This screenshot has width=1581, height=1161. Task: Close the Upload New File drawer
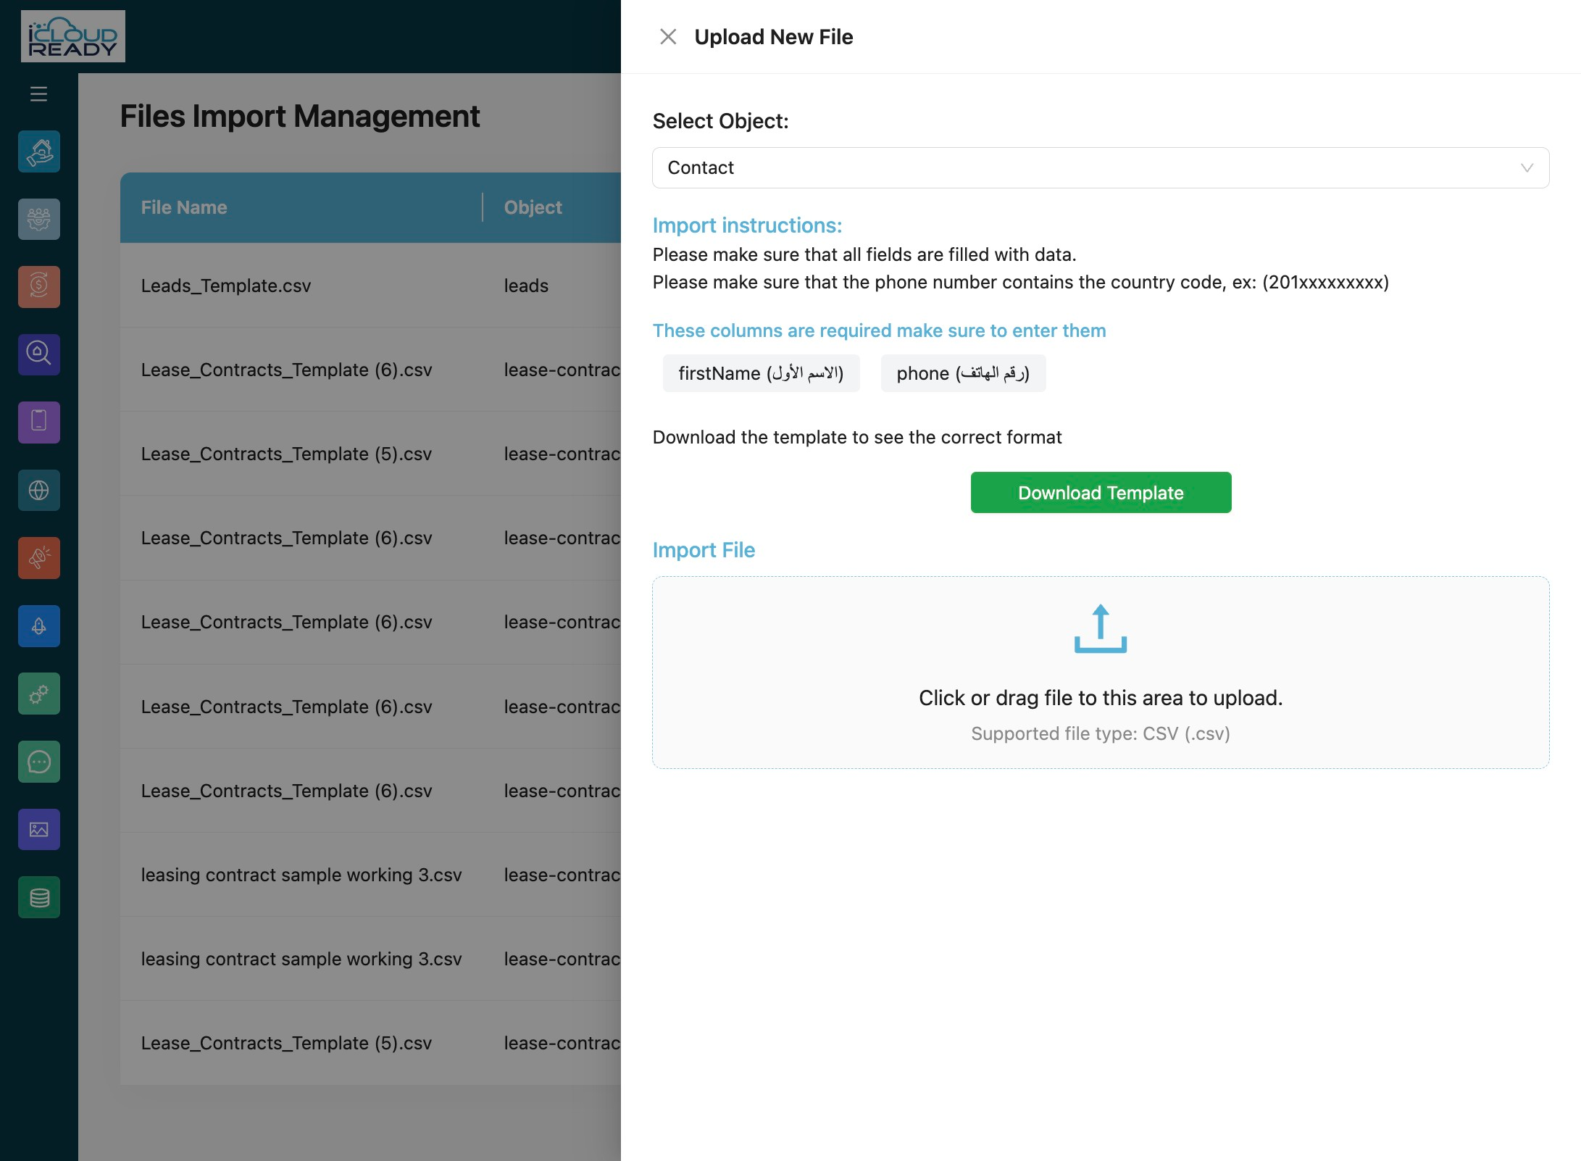coord(668,37)
